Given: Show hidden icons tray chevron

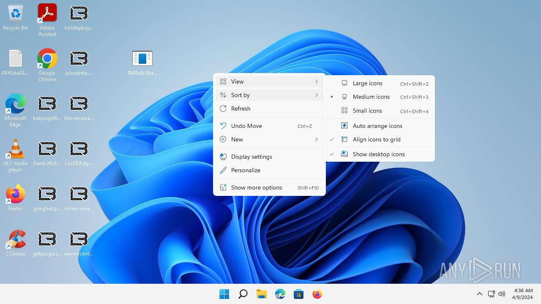Looking at the screenshot, I should click(479, 294).
